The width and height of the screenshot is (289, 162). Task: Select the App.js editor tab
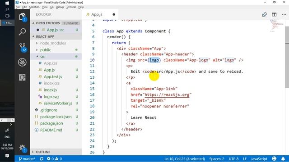pos(100,14)
